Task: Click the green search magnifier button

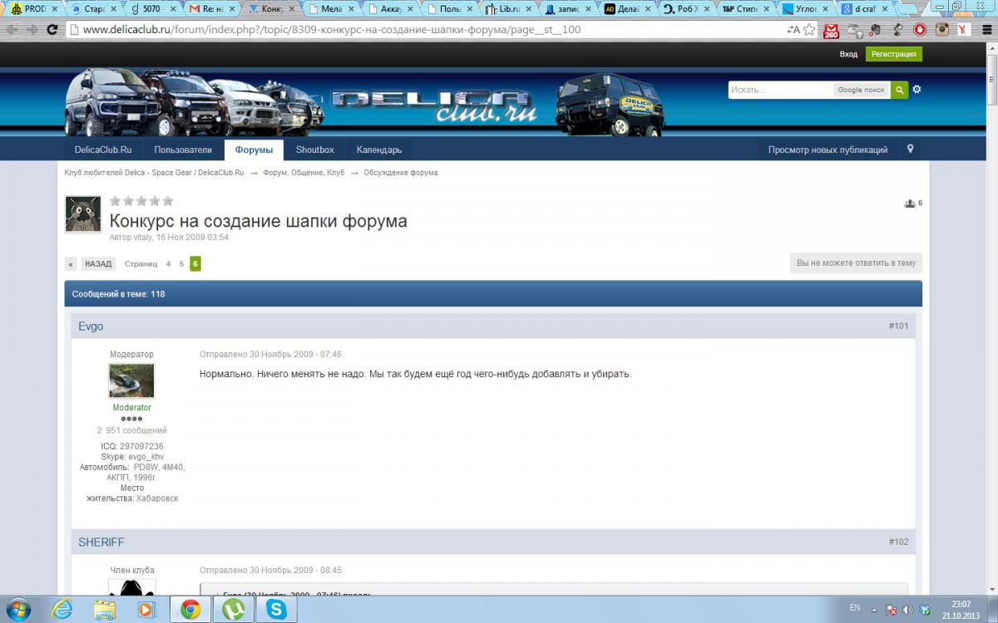Action: pyautogui.click(x=899, y=90)
